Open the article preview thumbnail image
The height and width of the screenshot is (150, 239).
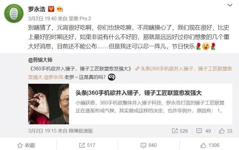[48, 104]
